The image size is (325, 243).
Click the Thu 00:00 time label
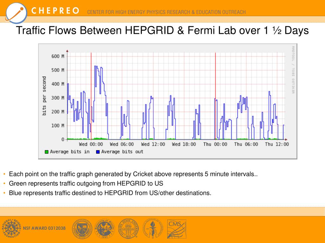tap(215, 144)
